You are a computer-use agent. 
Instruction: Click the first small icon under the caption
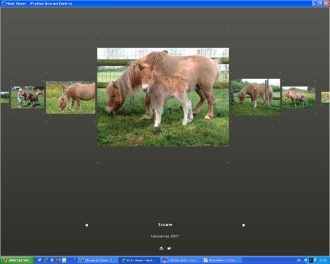(161, 249)
